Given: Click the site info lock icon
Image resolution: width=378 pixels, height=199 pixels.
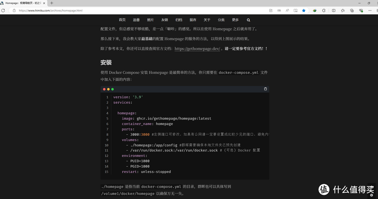Looking at the screenshot, I should tap(14, 10).
